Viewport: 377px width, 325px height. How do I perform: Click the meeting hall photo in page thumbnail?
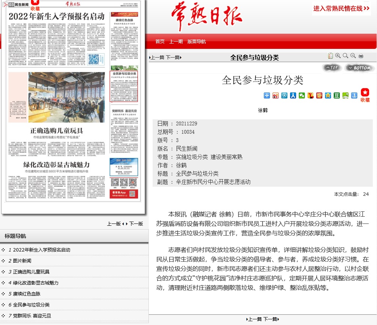66,97
